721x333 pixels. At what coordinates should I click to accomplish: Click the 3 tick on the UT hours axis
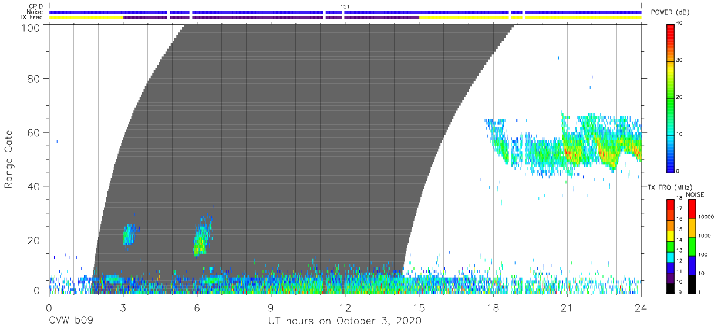(123, 308)
